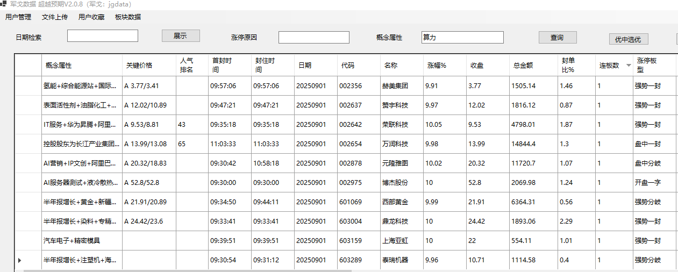
Task: Click the app icon in the title bar
Action: [4, 4]
